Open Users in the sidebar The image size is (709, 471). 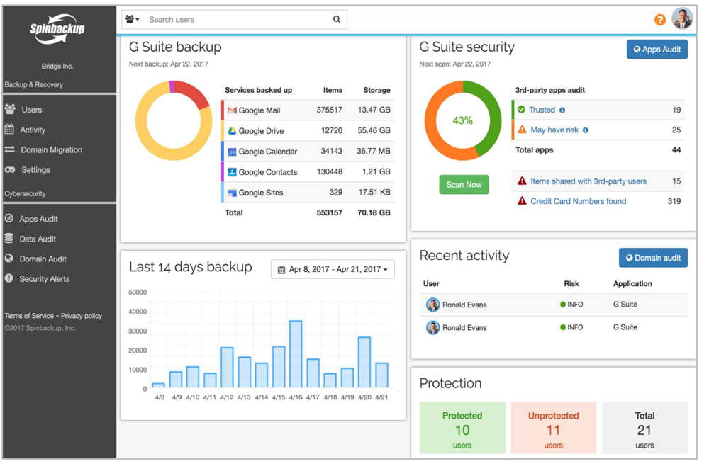pyautogui.click(x=32, y=110)
